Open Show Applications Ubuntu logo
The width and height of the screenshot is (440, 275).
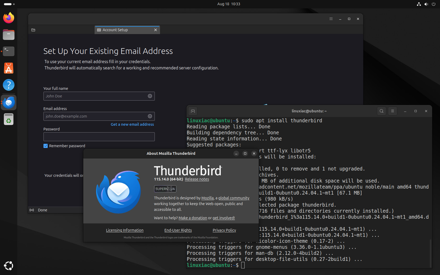click(x=9, y=266)
